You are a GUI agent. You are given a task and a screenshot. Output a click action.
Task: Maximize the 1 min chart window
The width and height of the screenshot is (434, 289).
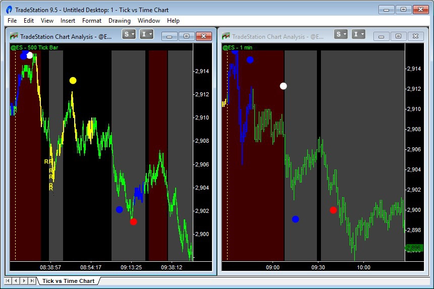point(398,36)
